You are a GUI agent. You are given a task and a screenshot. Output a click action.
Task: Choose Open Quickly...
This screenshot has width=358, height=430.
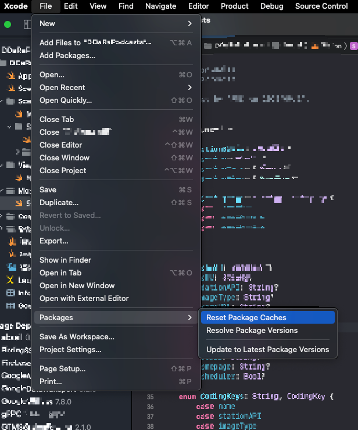[116, 101]
